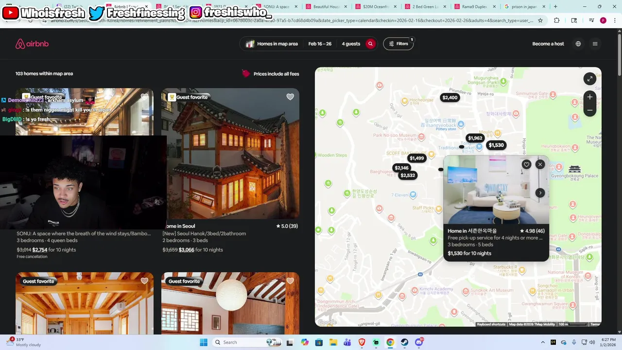Screen dimensions: 622x350
Task: Click the $3,066 price for Hanok listing
Action: pyautogui.click(x=187, y=250)
